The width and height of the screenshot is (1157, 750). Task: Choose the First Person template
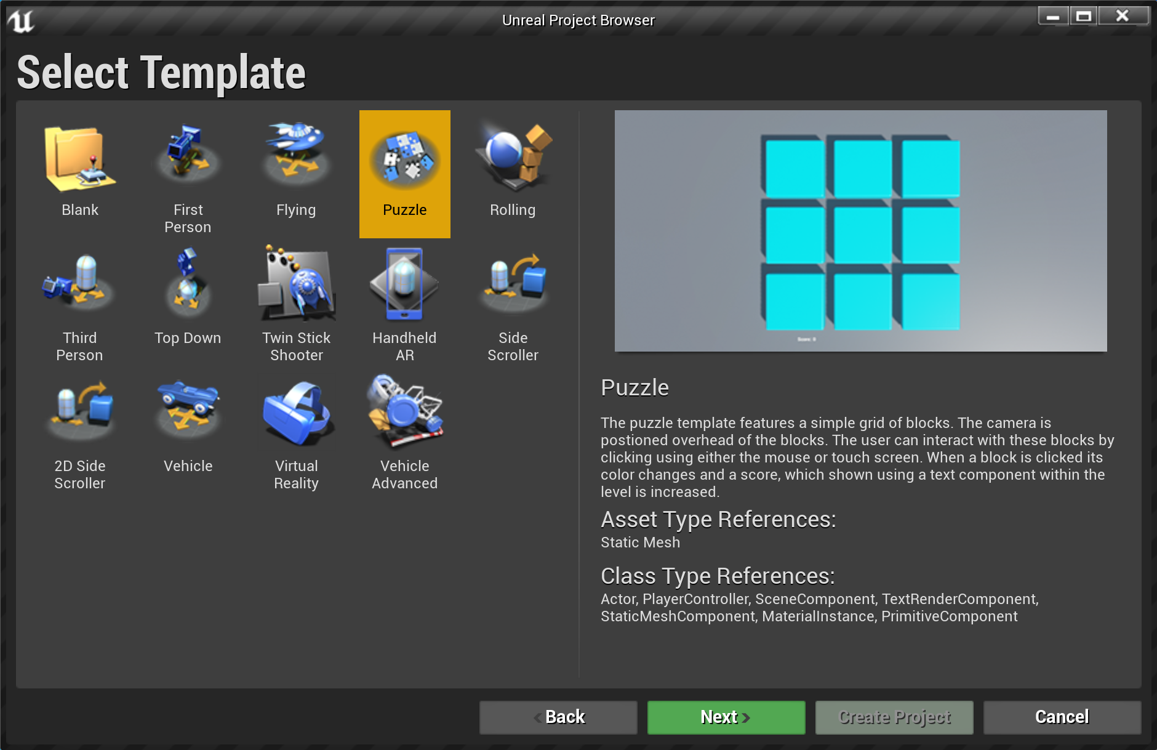[x=188, y=160]
